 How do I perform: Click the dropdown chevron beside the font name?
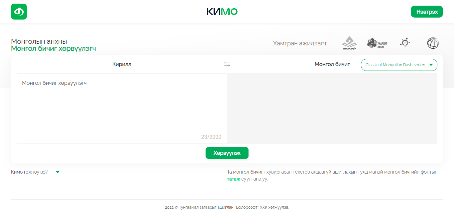tap(431, 65)
